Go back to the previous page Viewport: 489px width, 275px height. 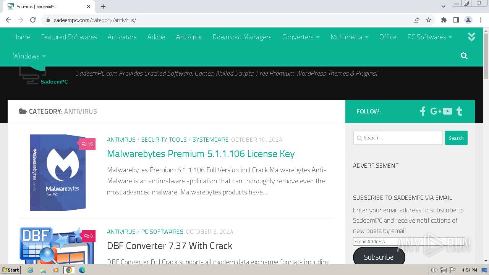click(8, 20)
